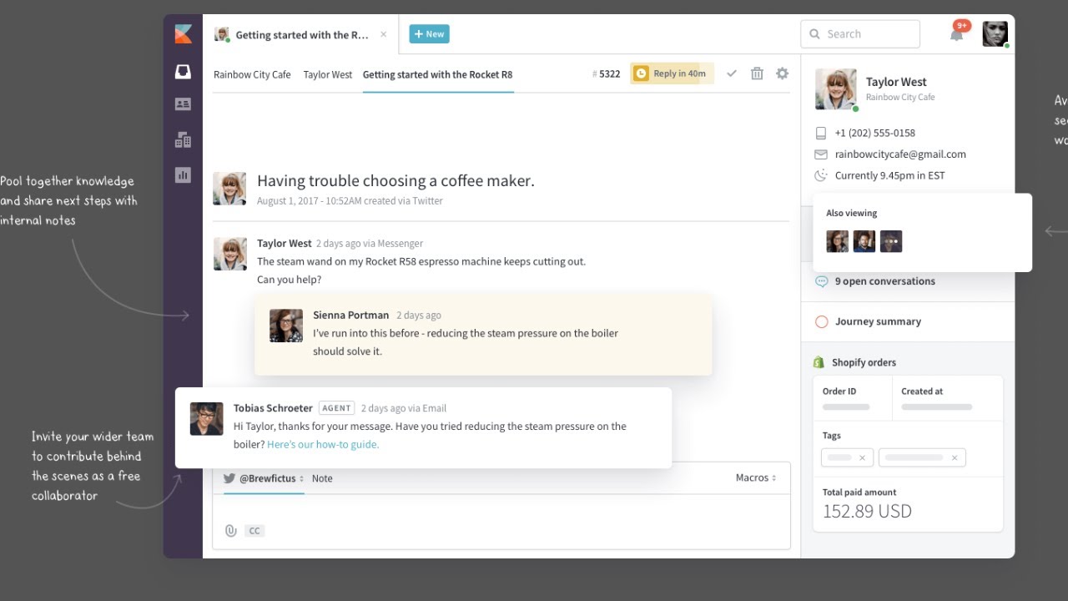Viewport: 1068px width, 601px height.
Task: Open the notifications bell with 9+ badge
Action: point(957,33)
